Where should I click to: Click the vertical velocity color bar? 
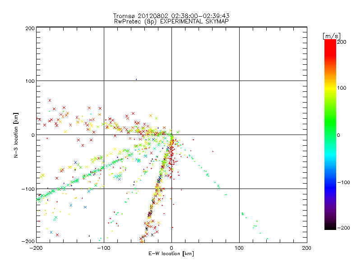pos(330,135)
